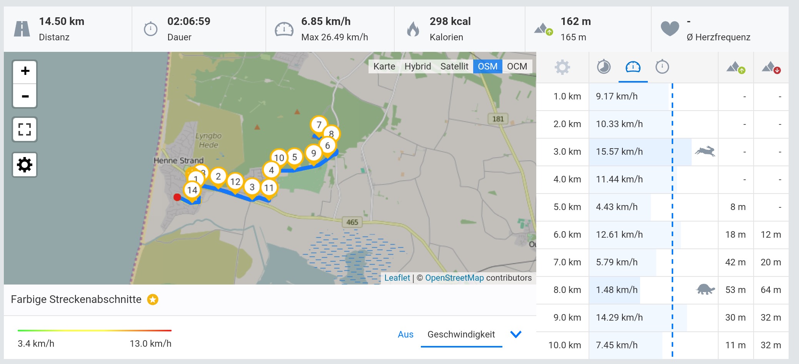The image size is (799, 364).
Task: Switch map layer to OCM
Action: [517, 66]
